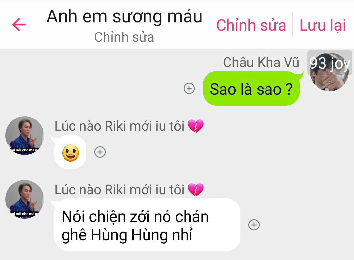Tap the '93 joy' label on avatar

(x=330, y=63)
